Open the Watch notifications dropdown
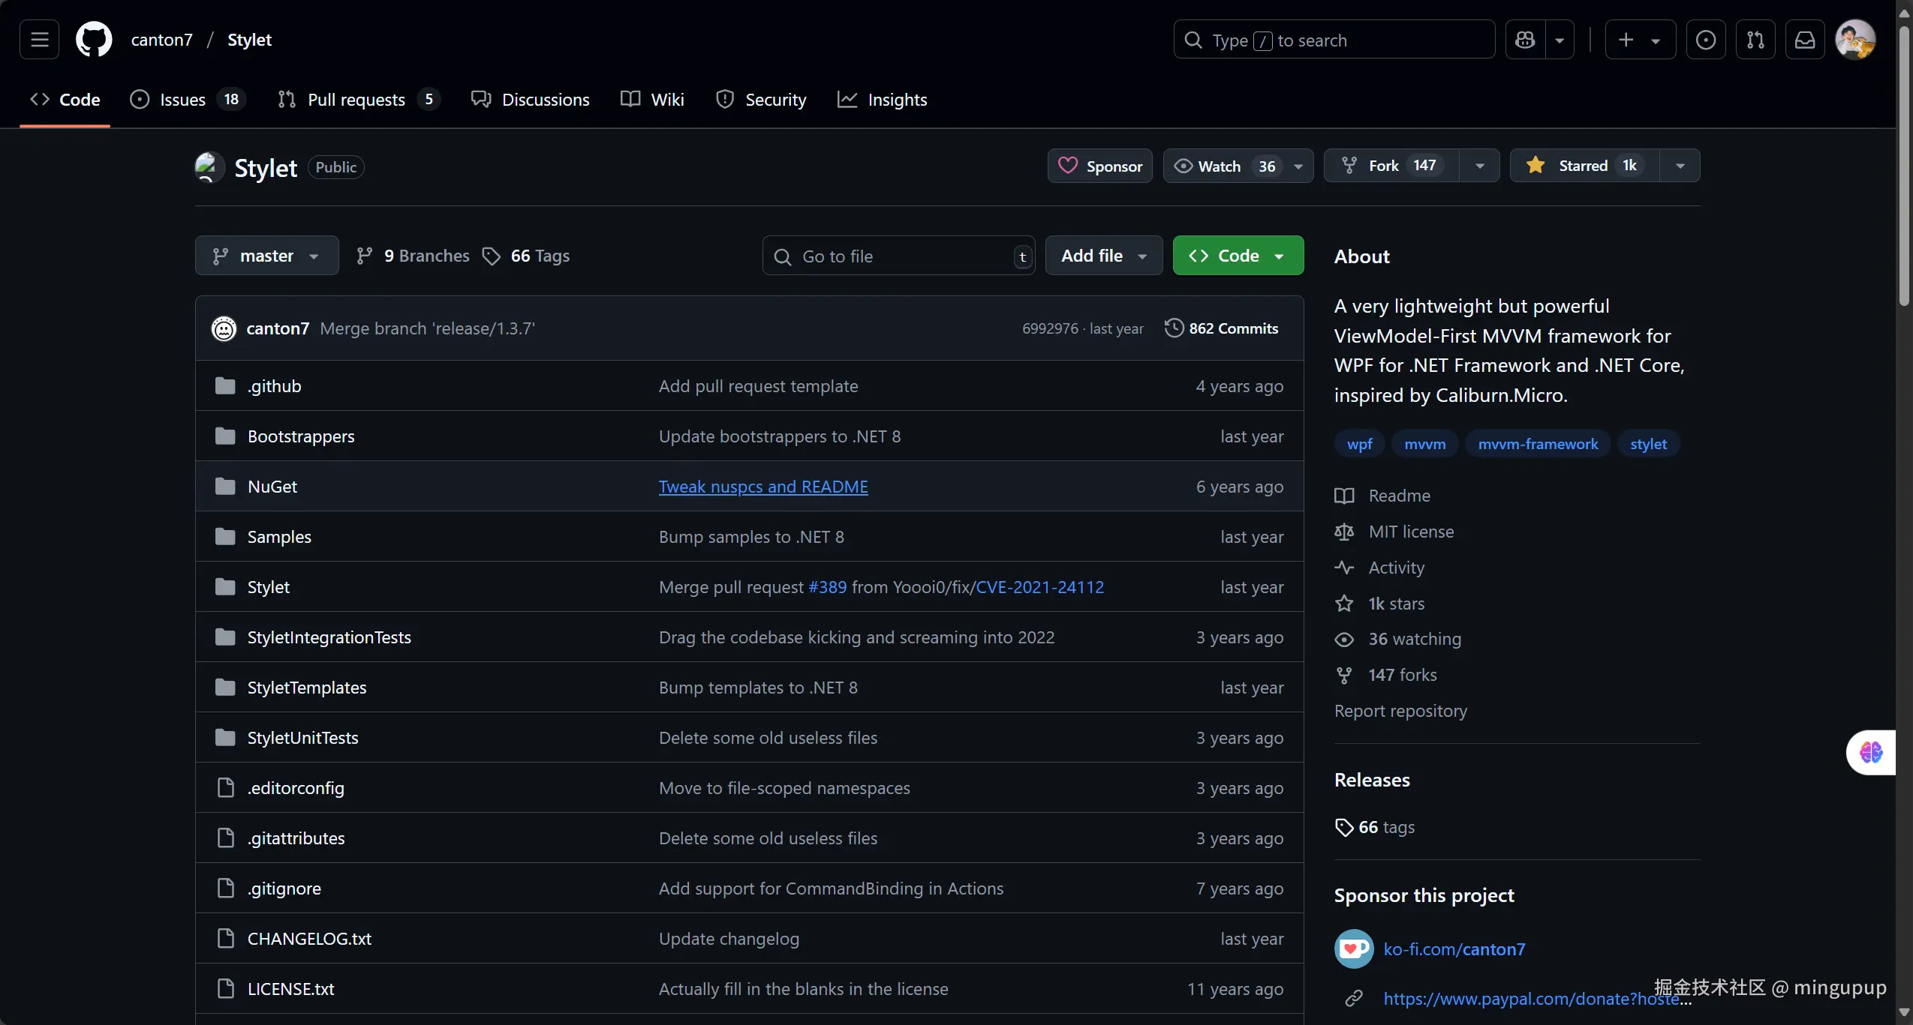Screen dimensions: 1913x1025 tap(1238, 166)
